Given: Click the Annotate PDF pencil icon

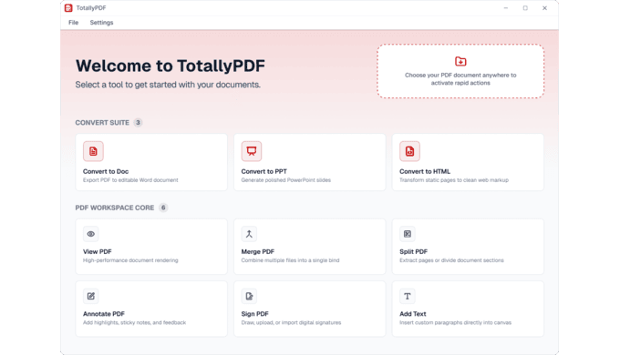Looking at the screenshot, I should 90,296.
